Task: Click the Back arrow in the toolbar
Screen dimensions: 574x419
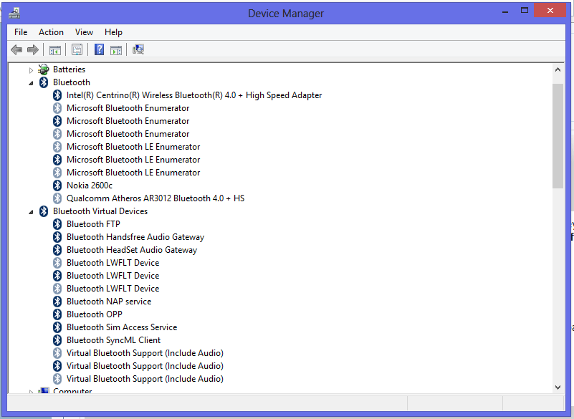Action: tap(16, 49)
